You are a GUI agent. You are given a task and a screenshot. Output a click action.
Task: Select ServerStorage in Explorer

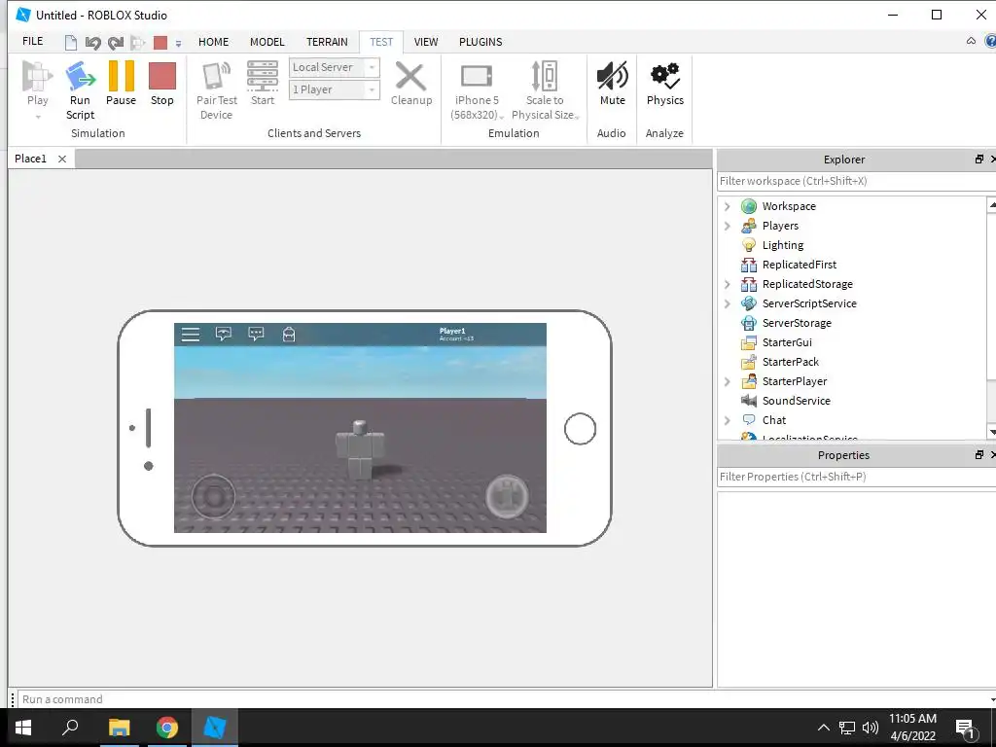[x=797, y=323]
